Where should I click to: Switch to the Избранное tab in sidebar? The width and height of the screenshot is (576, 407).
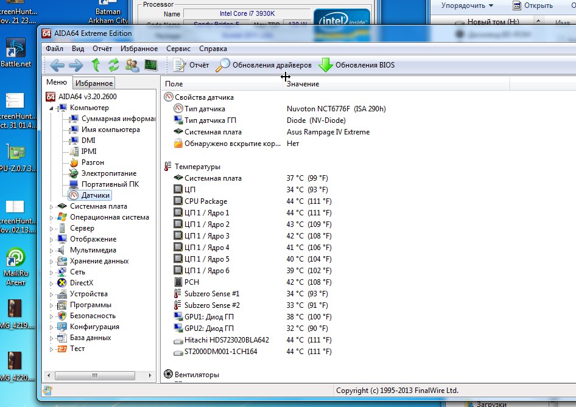coord(94,83)
